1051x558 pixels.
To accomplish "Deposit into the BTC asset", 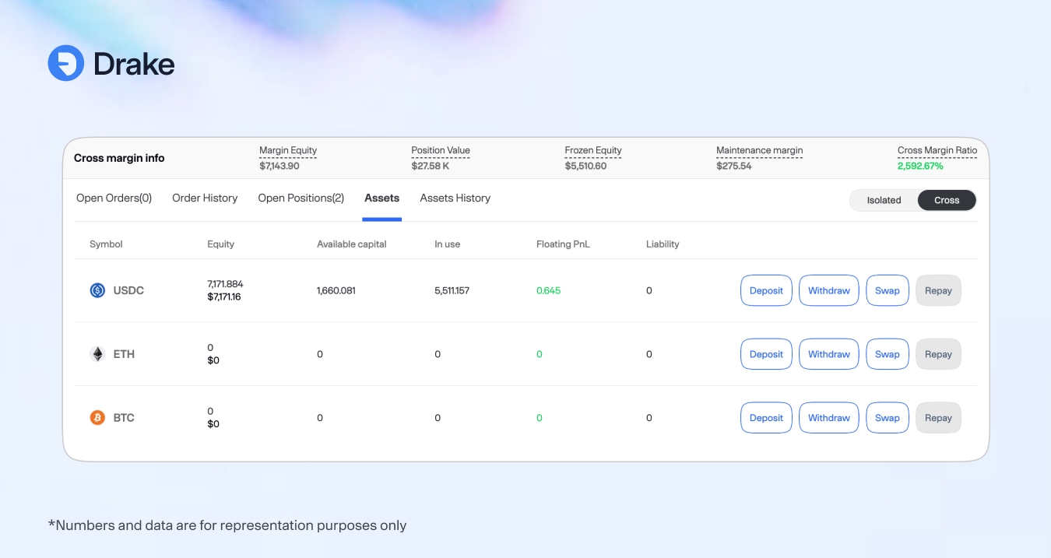I will (x=766, y=418).
